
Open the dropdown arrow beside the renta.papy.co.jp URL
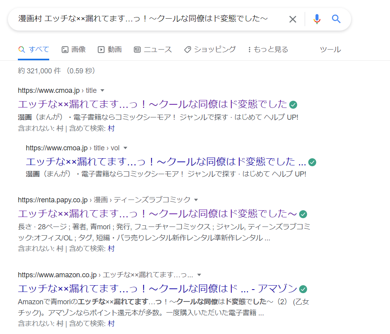pos(196,200)
